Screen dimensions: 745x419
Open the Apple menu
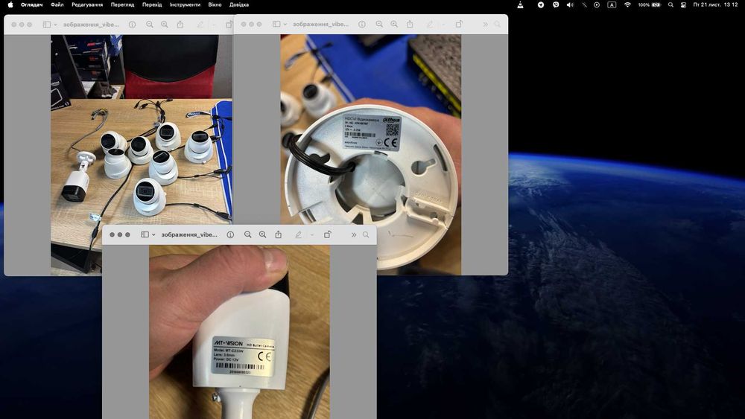click(x=10, y=4)
